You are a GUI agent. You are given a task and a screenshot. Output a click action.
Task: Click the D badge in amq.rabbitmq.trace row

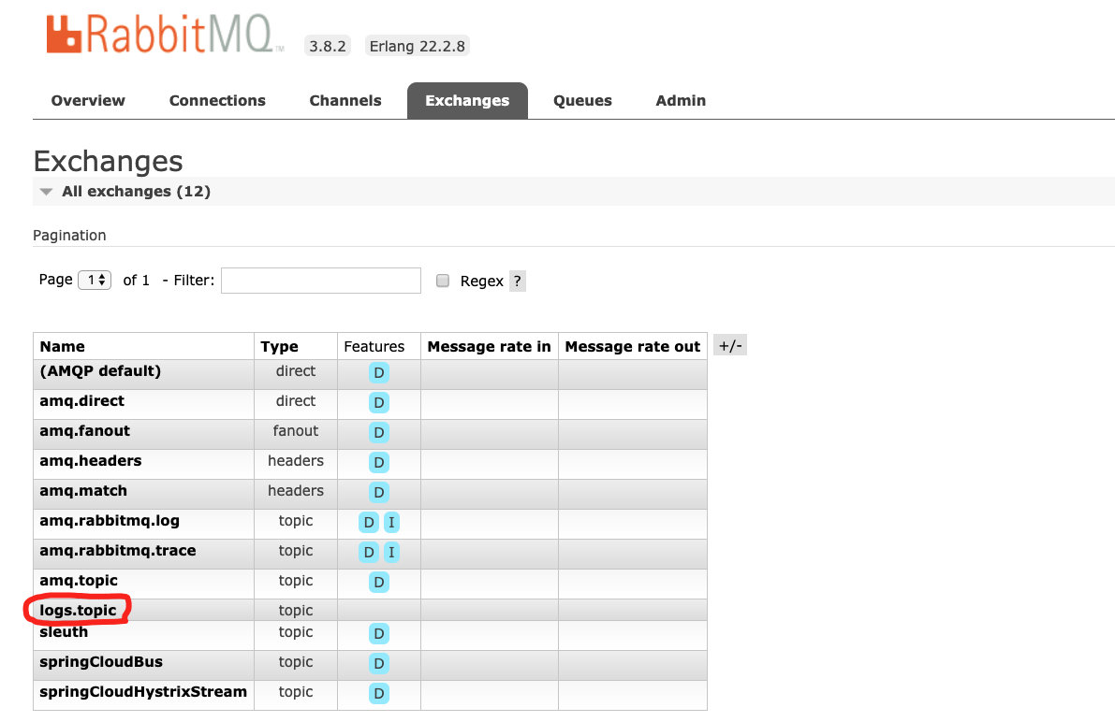click(x=368, y=552)
